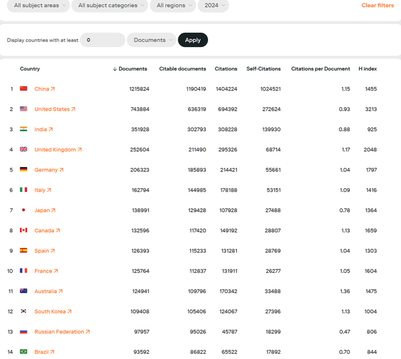Open the All regions dropdown
The image size is (401, 359).
click(172, 6)
